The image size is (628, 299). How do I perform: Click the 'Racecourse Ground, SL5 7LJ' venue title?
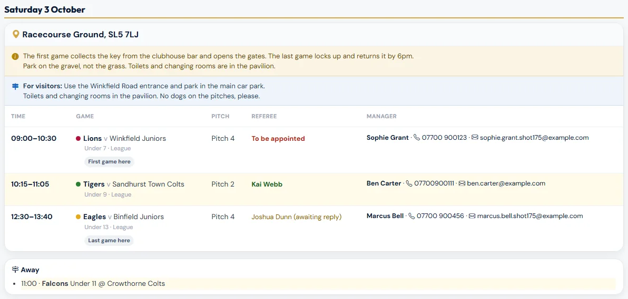click(x=81, y=34)
